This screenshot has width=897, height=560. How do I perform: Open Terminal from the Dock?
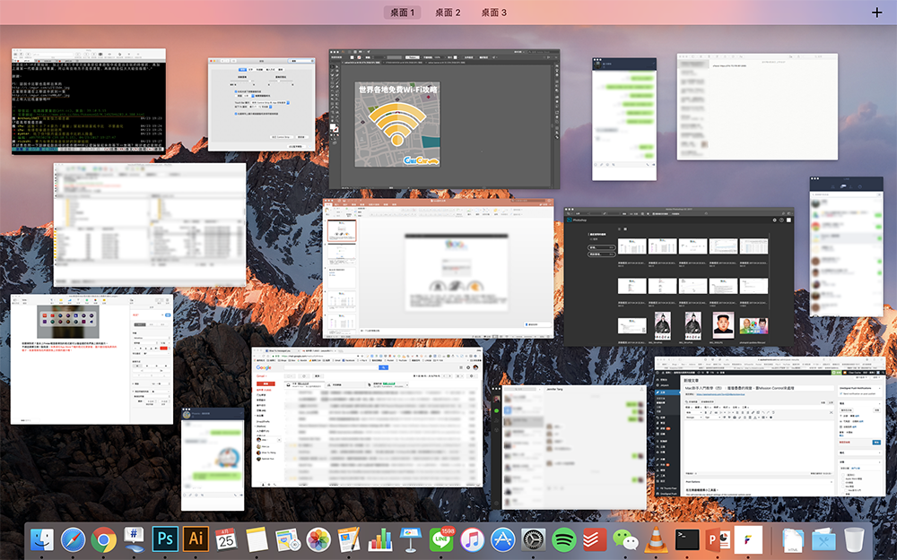click(x=687, y=539)
